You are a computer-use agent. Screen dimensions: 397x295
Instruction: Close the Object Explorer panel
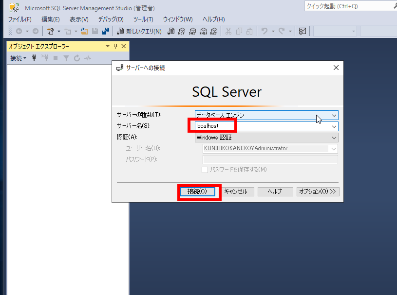[x=124, y=46]
